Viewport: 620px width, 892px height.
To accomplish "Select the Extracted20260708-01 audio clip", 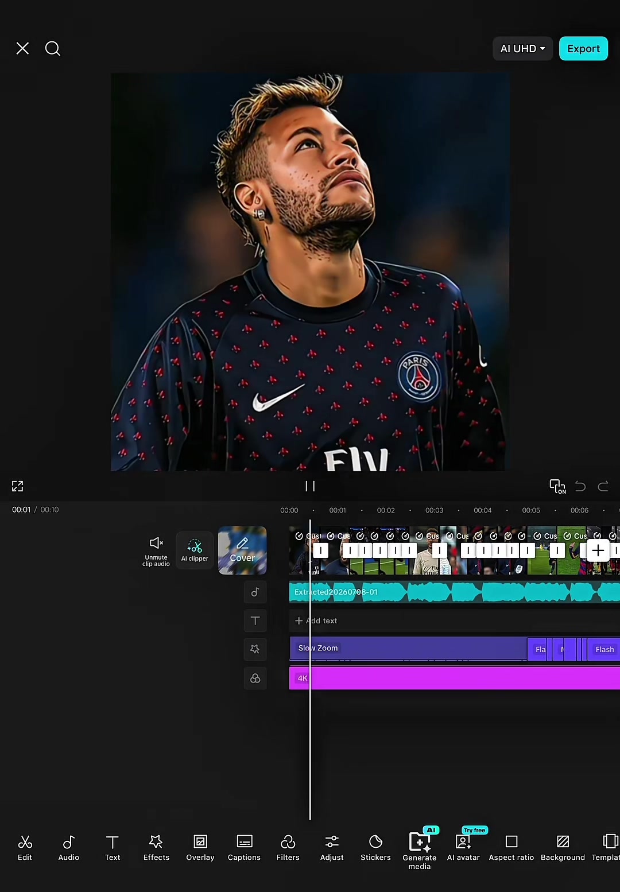I will [x=454, y=592].
